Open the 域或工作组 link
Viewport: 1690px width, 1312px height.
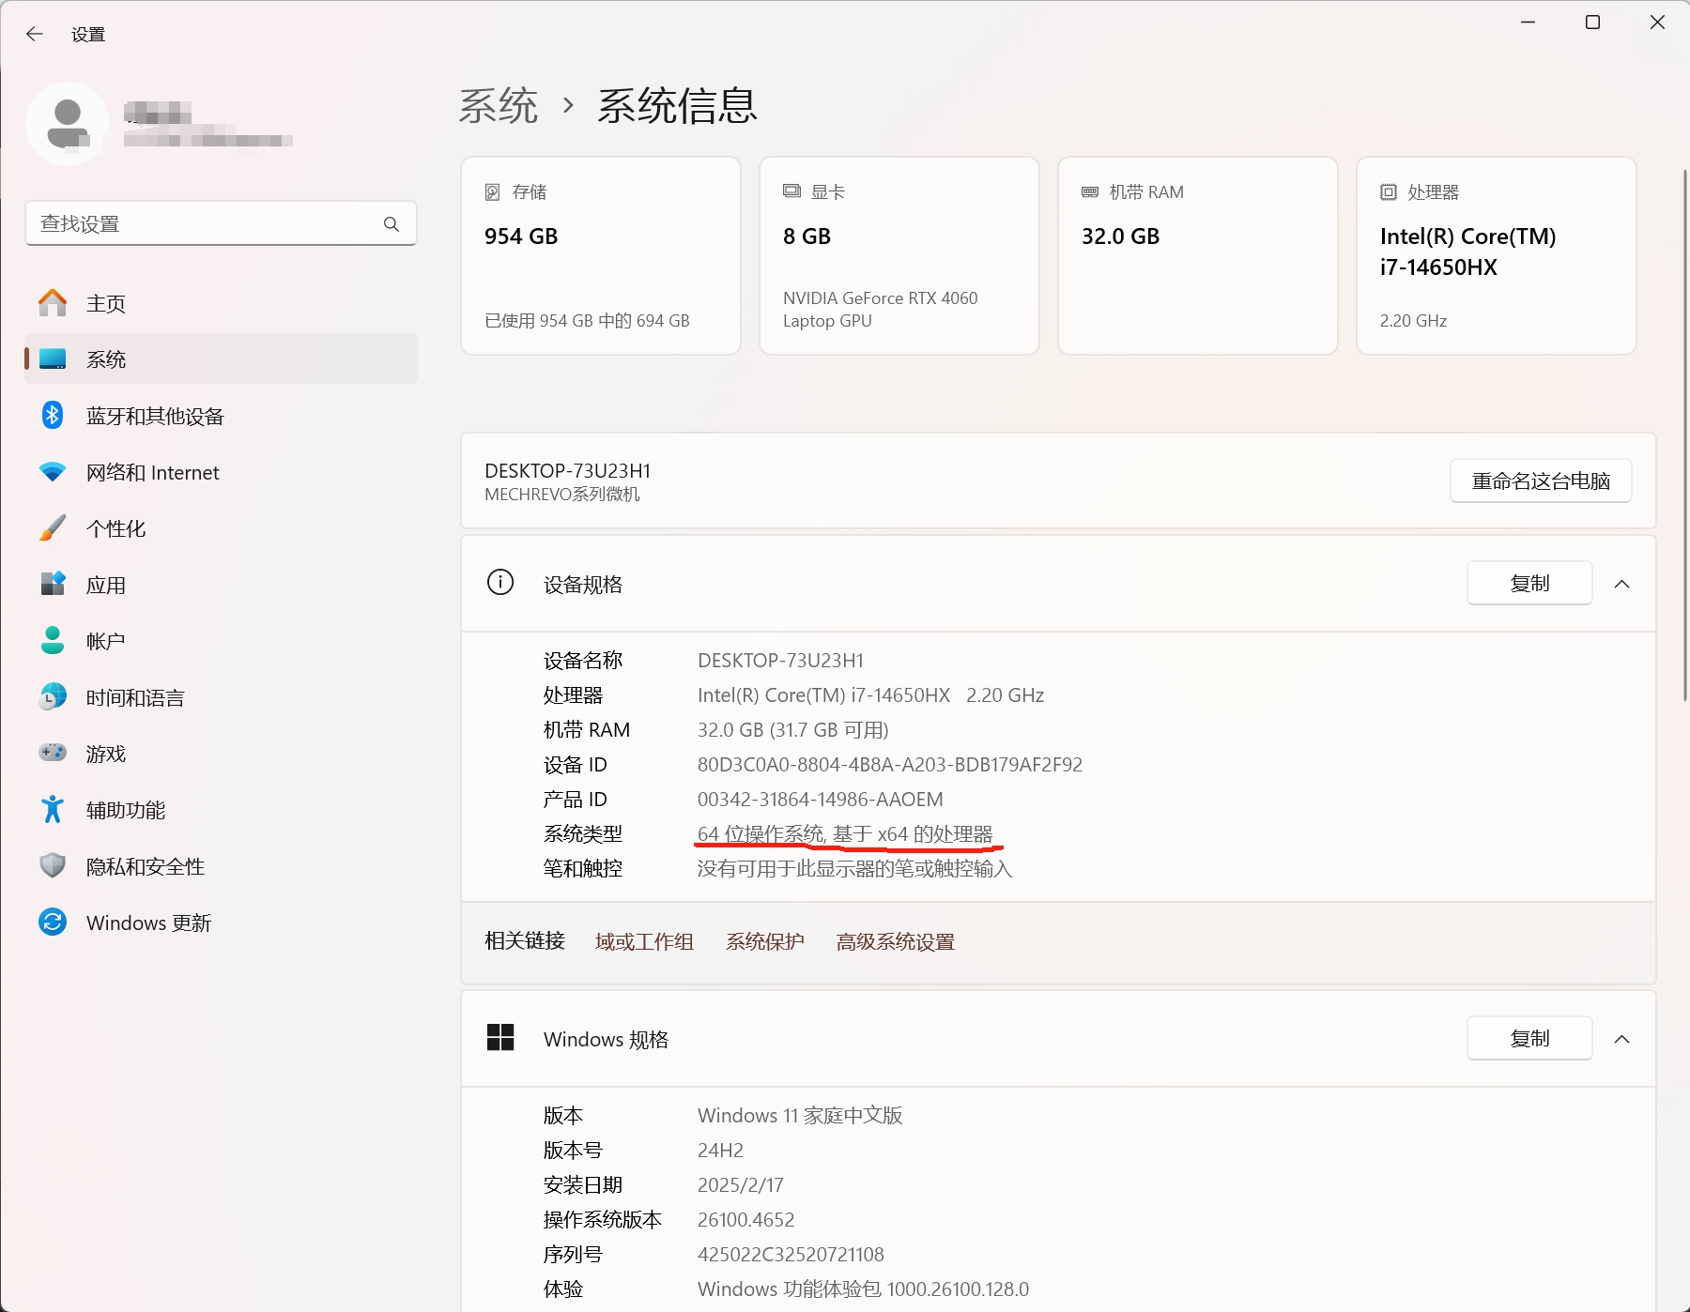(644, 941)
